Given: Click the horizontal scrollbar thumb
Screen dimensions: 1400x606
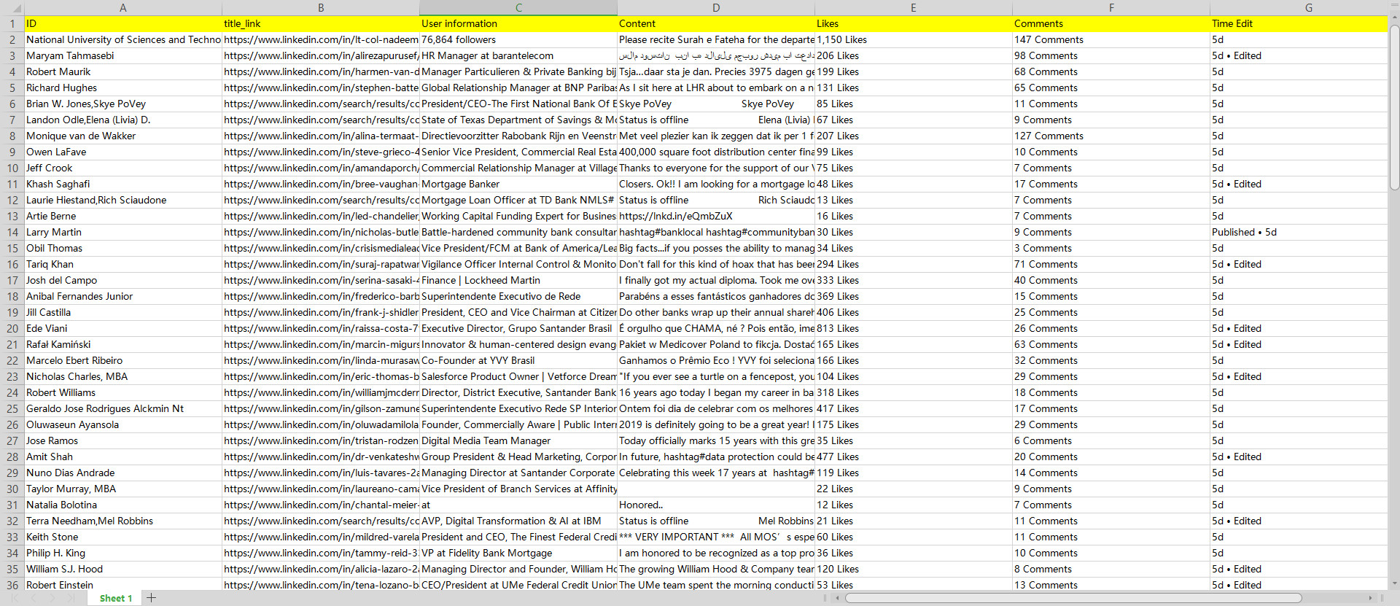Looking at the screenshot, I should [1073, 598].
